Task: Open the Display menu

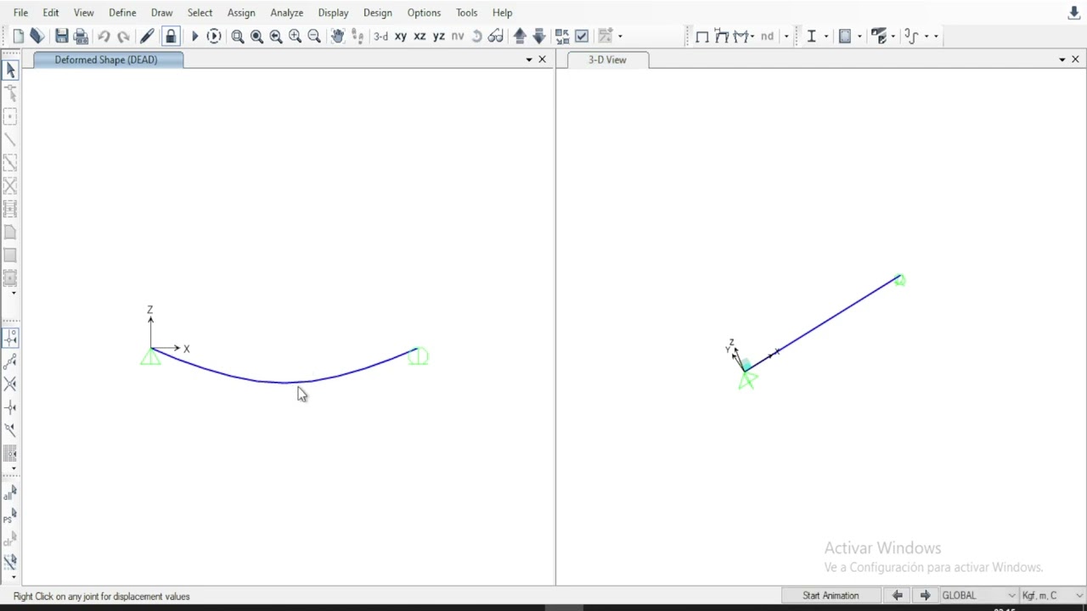Action: [x=333, y=13]
